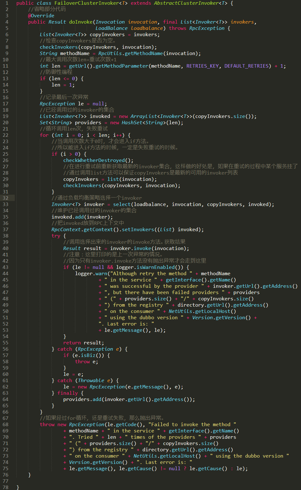Click ArrayList in the invoked declaration
Viewport: 301px width, 490px height.
coord(143,116)
